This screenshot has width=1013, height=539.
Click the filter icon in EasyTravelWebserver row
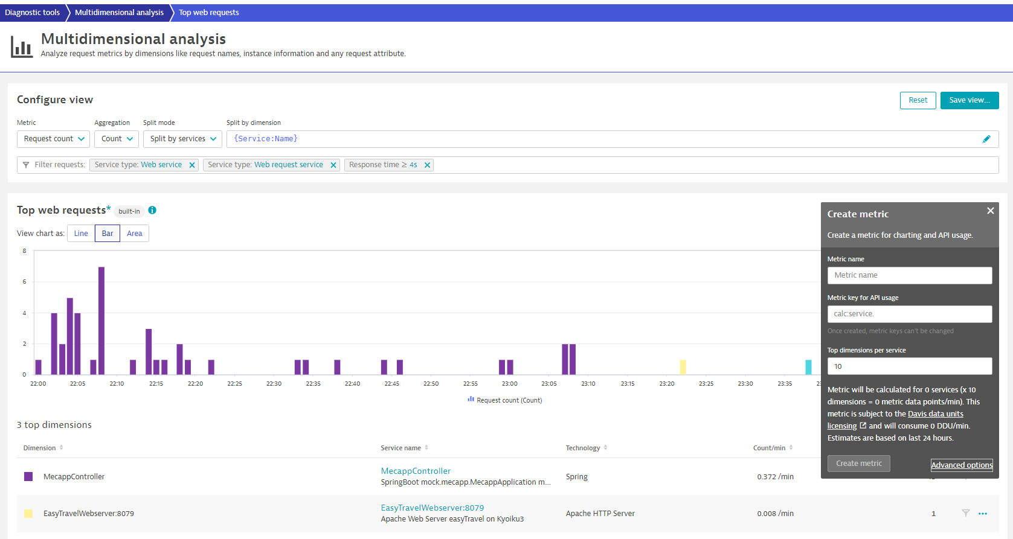click(965, 514)
